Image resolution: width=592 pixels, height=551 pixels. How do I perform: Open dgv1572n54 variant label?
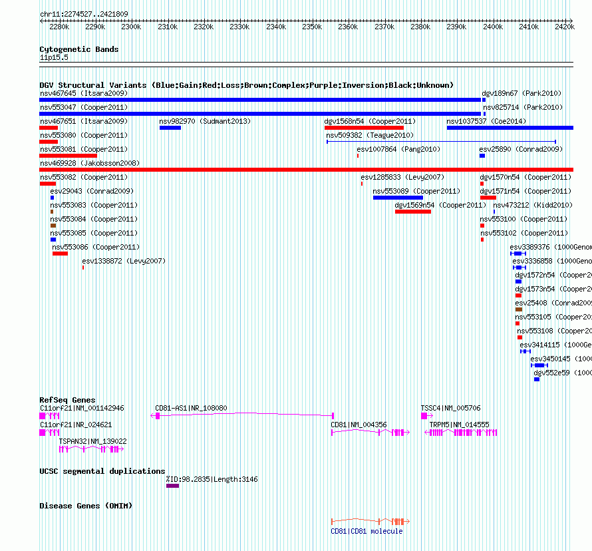(x=553, y=275)
